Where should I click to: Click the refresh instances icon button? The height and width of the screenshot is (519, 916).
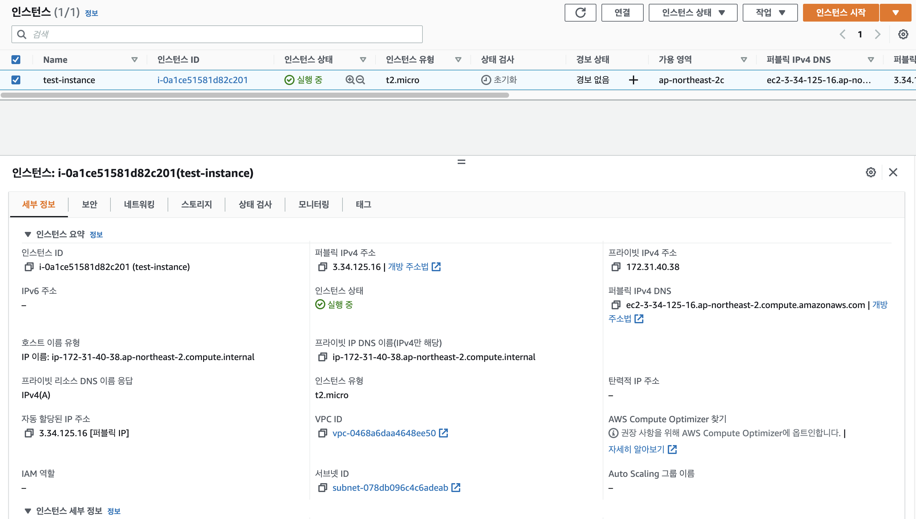580,13
